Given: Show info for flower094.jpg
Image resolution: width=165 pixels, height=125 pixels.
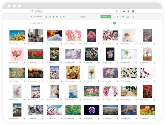Looking at the screenshot, I should 155,100.
